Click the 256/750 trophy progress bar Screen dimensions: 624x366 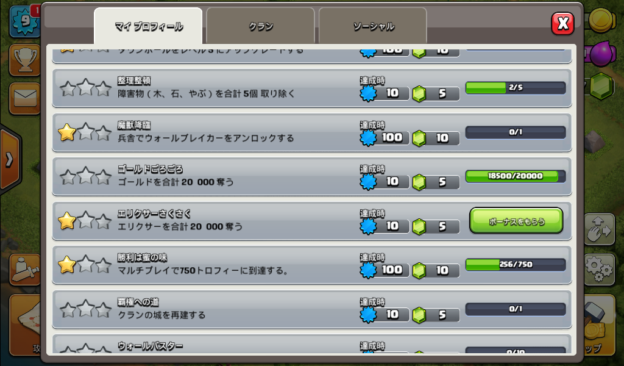pos(516,265)
